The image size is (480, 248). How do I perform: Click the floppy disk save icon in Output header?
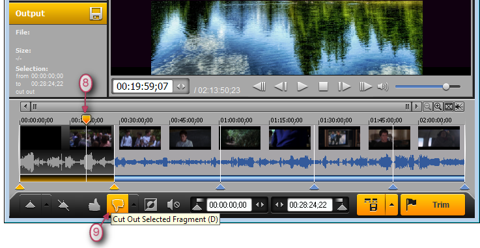(96, 14)
